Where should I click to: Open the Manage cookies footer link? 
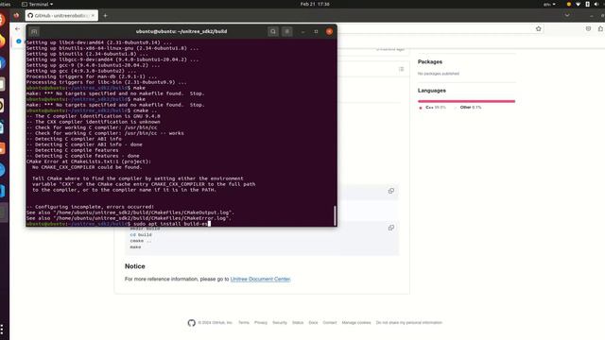(x=356, y=323)
